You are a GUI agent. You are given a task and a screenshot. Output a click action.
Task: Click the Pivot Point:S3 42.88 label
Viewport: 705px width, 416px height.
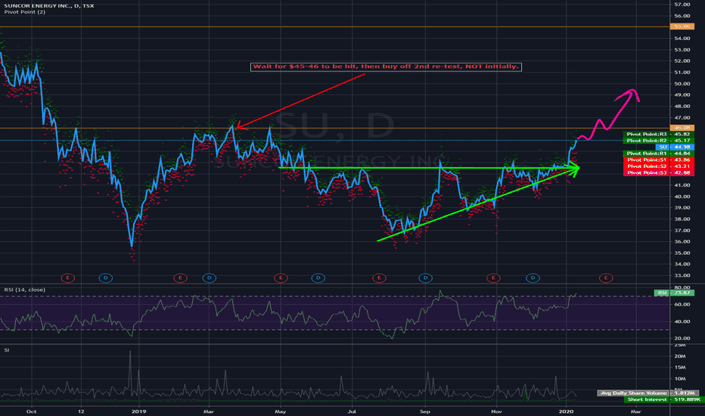(x=659, y=172)
